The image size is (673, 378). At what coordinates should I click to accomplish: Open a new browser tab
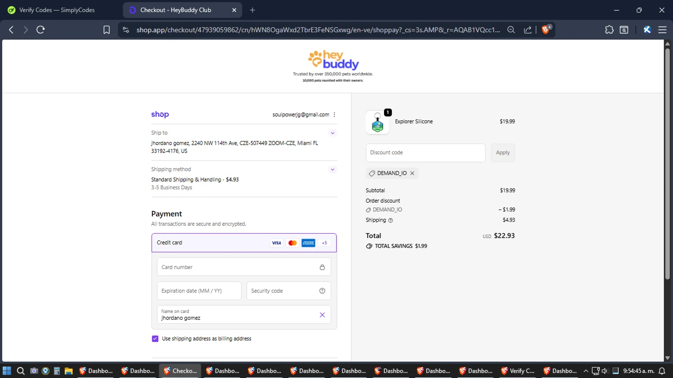253,10
